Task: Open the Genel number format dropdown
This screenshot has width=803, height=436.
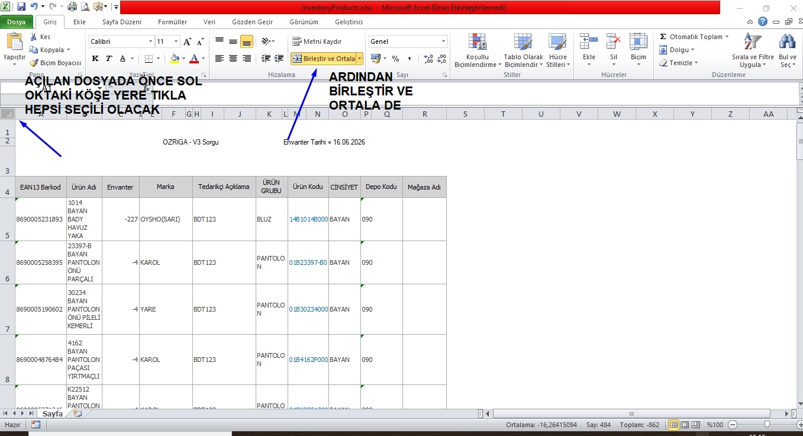Action: click(x=443, y=41)
